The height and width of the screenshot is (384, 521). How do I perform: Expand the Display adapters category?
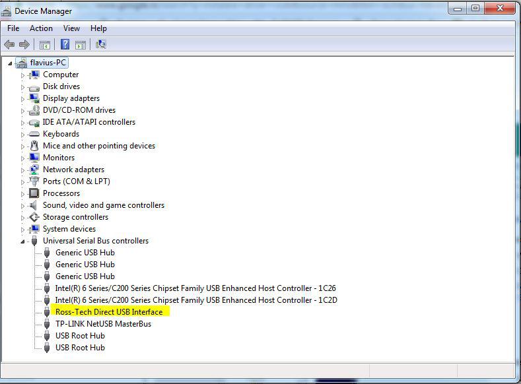click(22, 99)
